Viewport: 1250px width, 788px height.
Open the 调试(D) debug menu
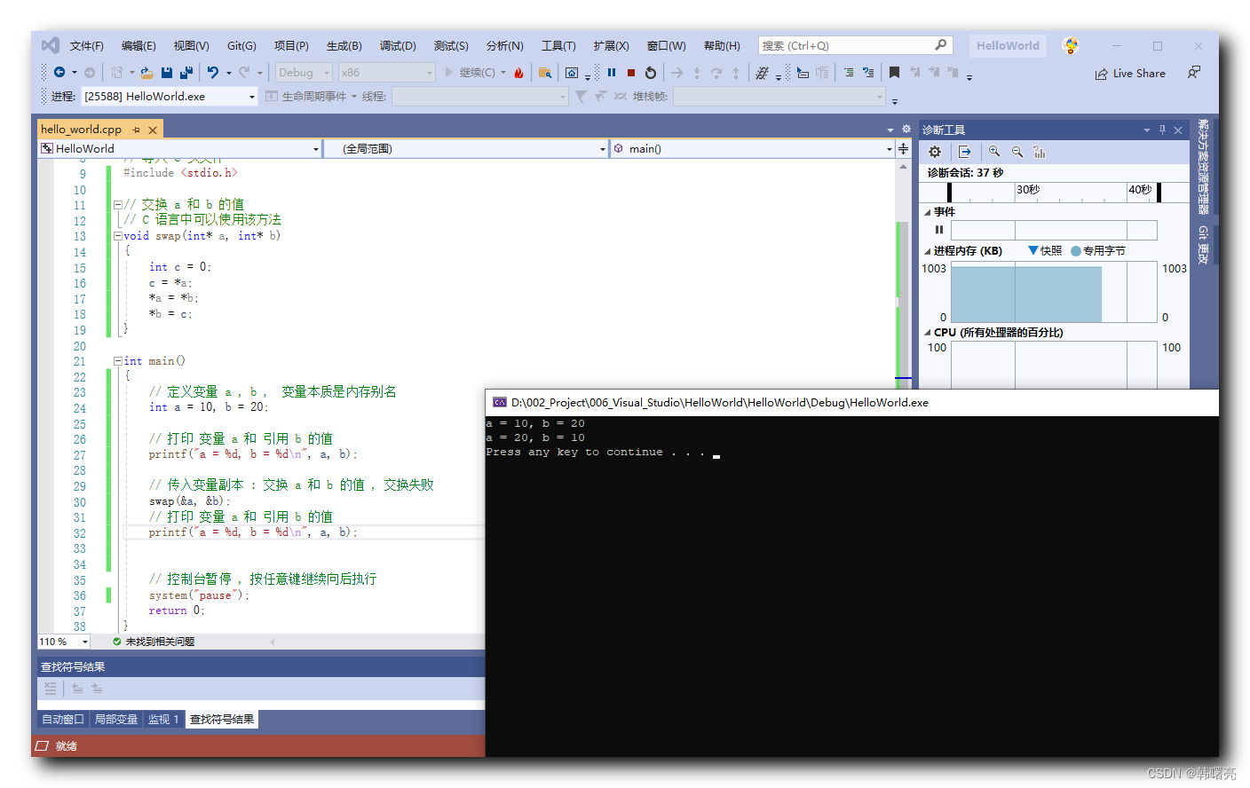click(398, 45)
